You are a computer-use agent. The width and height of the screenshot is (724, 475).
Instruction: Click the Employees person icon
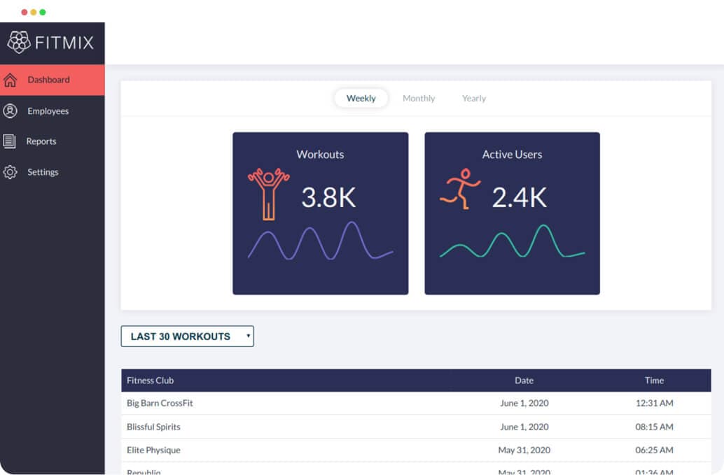click(11, 111)
